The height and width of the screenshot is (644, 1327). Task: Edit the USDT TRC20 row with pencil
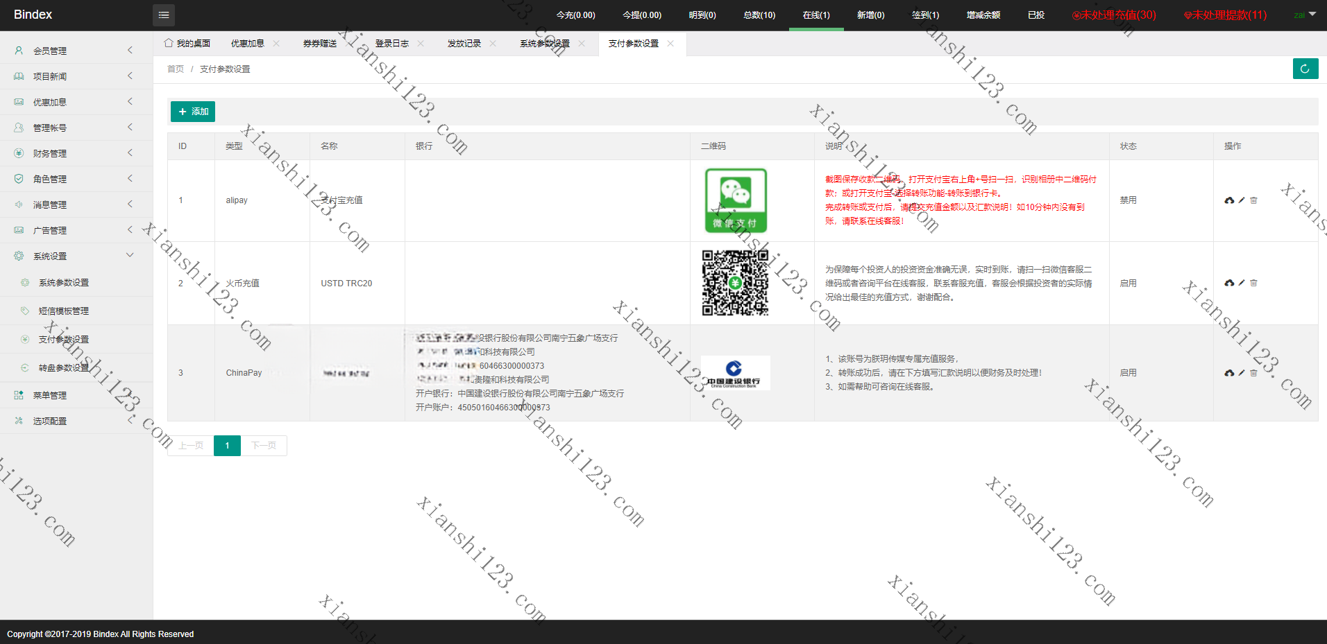(x=1242, y=283)
